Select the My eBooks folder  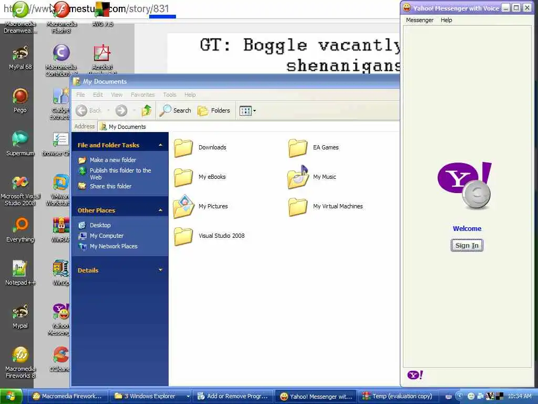(x=200, y=177)
